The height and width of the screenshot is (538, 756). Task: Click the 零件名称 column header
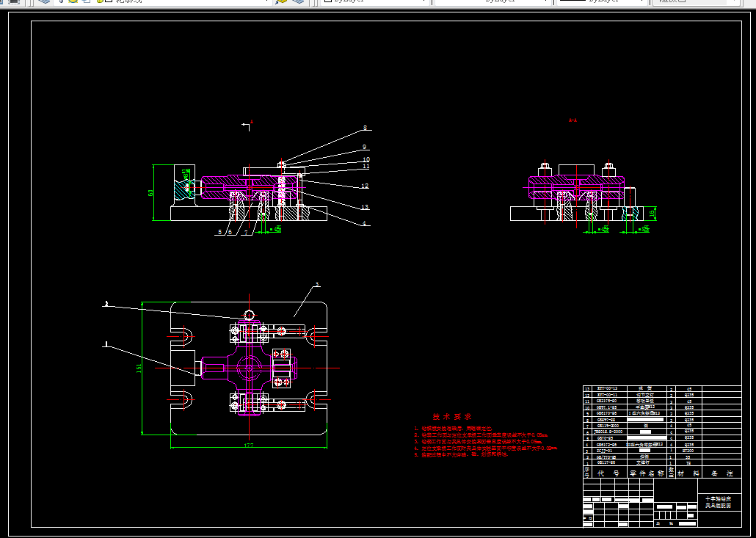pos(647,473)
